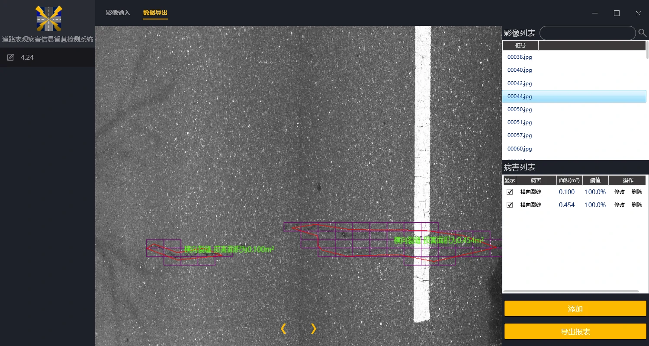Close the application window

coord(638,13)
